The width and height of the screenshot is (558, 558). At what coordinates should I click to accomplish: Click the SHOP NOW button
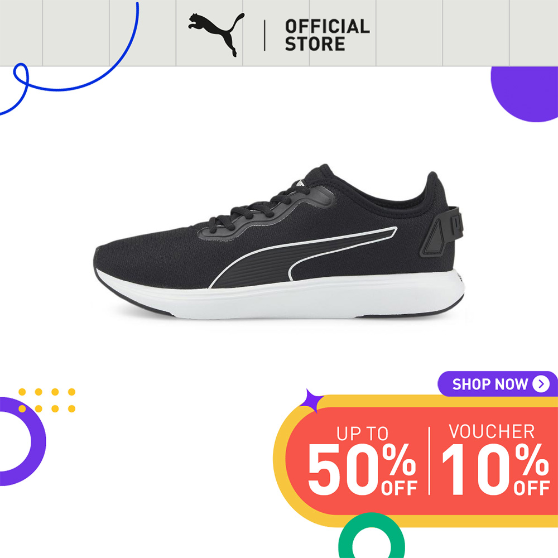click(x=497, y=384)
